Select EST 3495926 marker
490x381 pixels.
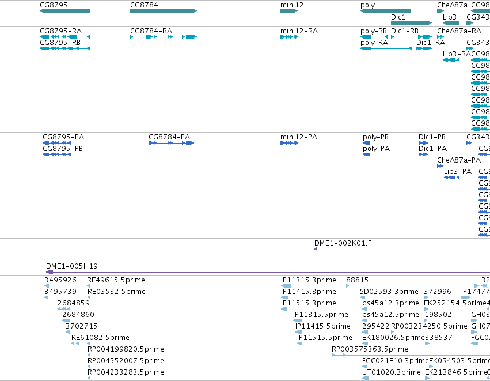[x=47, y=286]
